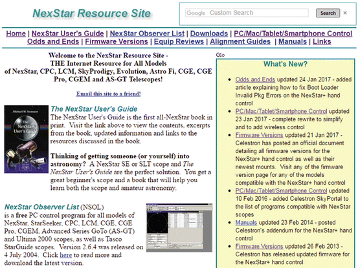Open the Alignment Guides page

[240, 42]
